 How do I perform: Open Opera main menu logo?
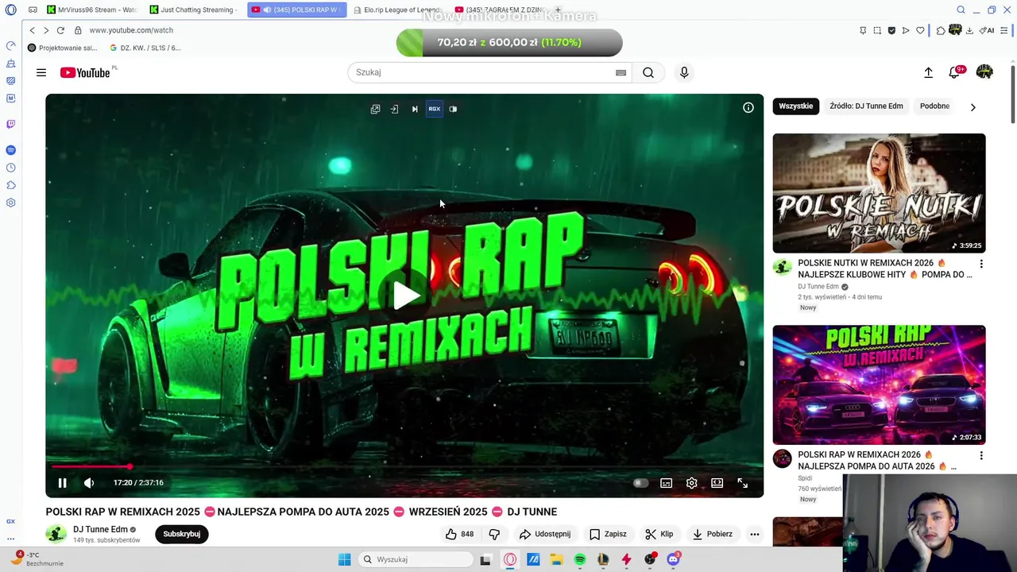tap(11, 10)
